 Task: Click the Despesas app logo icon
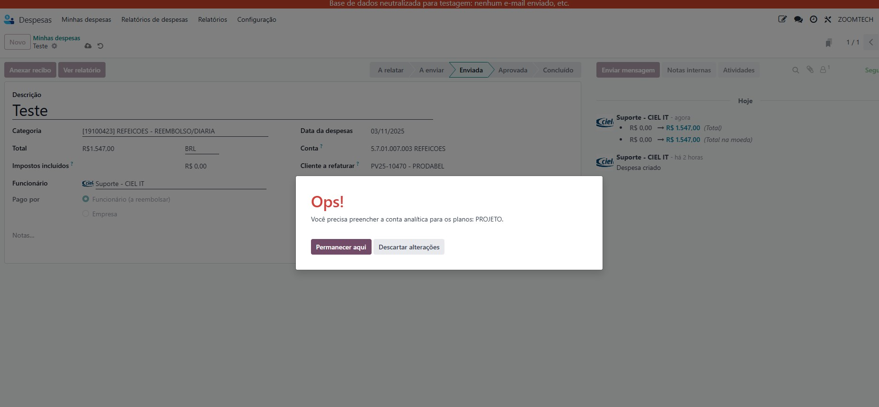tap(9, 19)
